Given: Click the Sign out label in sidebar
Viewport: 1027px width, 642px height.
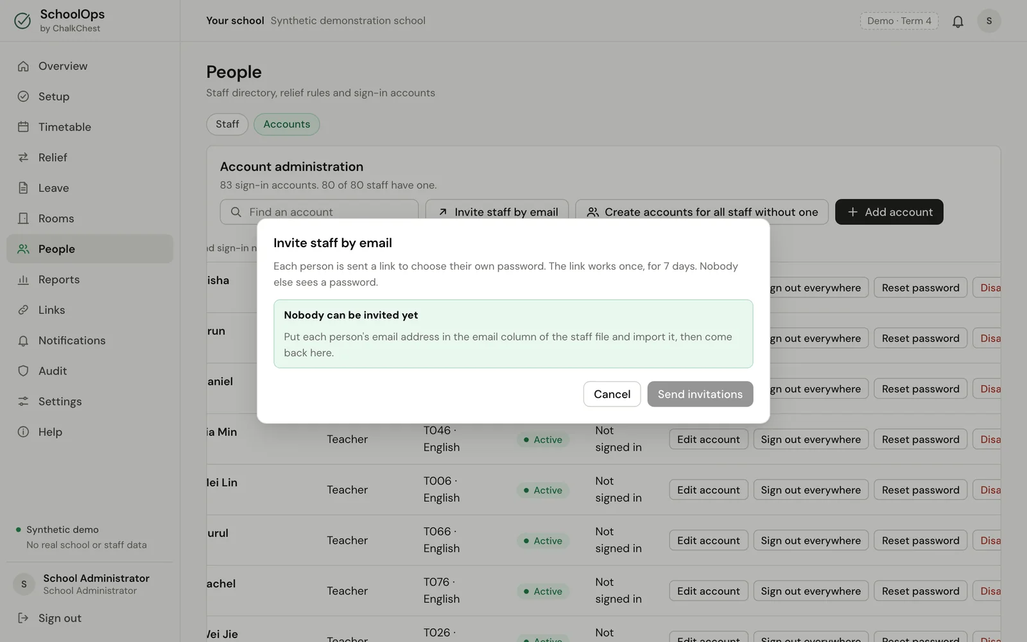Looking at the screenshot, I should click(x=60, y=618).
